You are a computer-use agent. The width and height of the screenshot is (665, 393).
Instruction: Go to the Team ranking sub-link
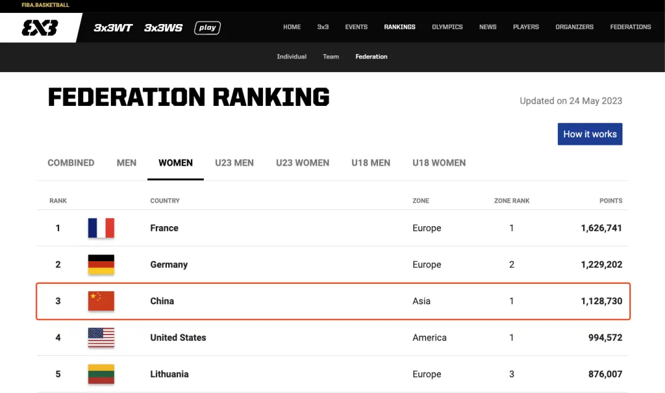[x=331, y=57]
